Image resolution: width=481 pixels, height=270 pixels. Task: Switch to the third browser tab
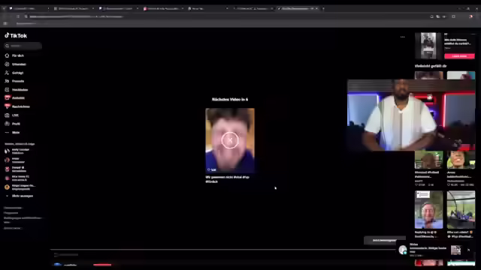click(119, 8)
